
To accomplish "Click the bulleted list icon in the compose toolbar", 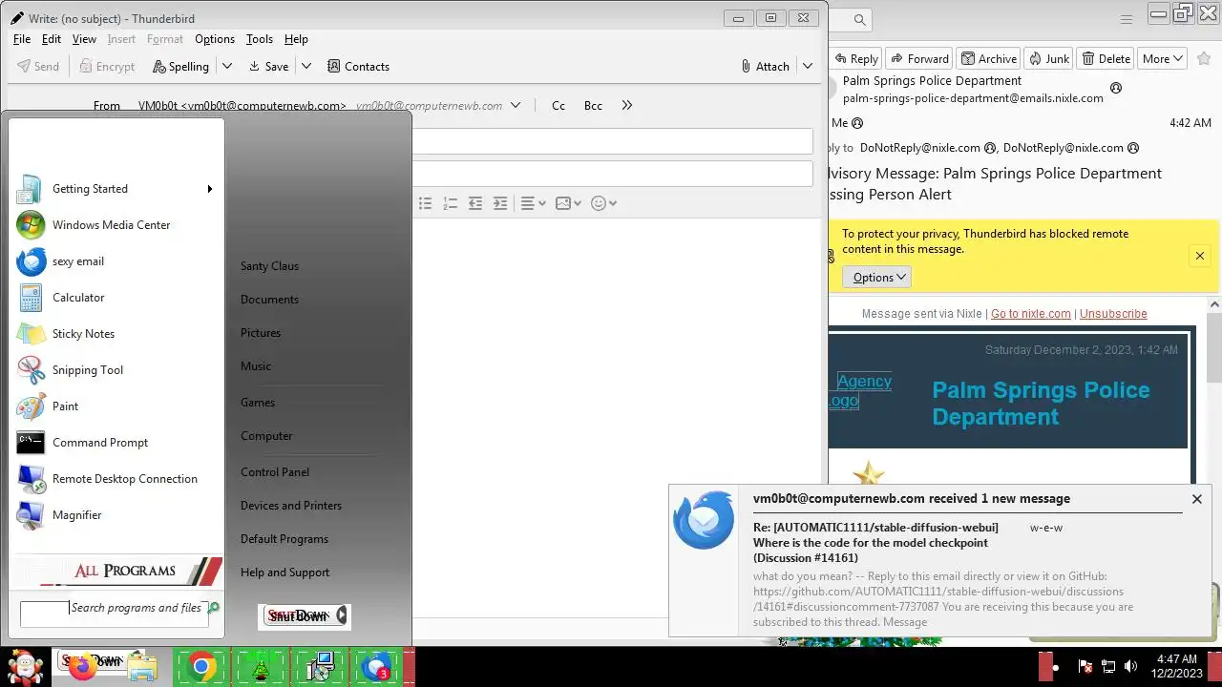I will tap(425, 203).
